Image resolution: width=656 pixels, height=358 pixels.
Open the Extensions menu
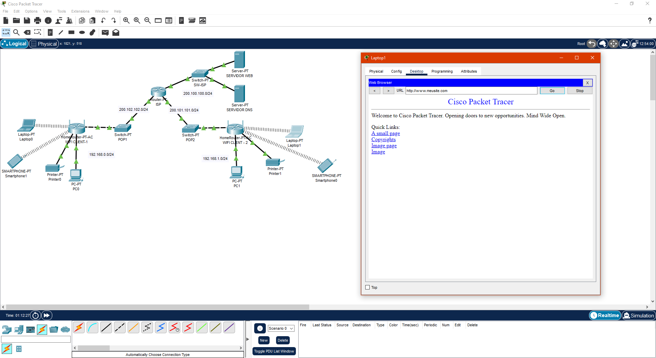pyautogui.click(x=80, y=11)
